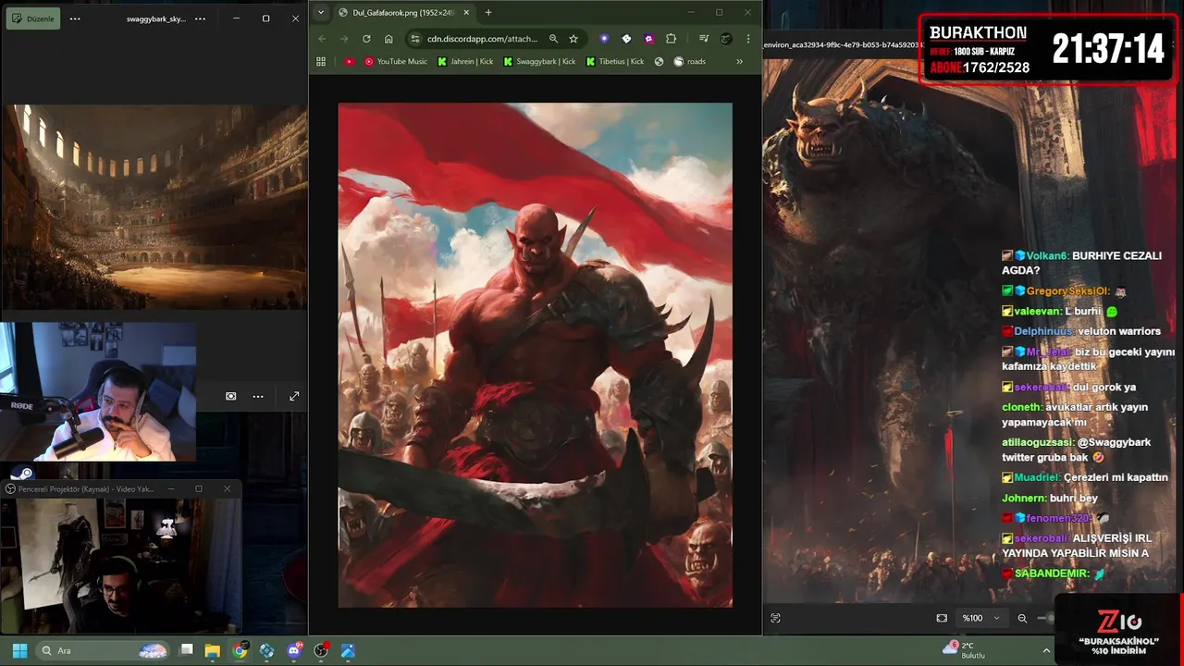Open the Swaggybark | Kick bookmark
Viewport: 1184px width, 666px height.
point(539,62)
